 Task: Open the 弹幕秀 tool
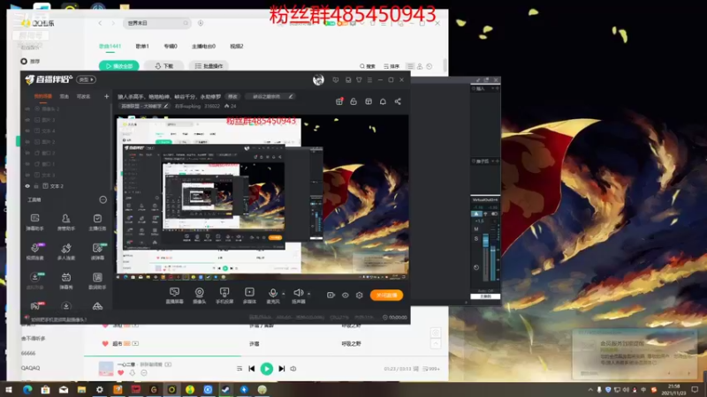click(65, 281)
